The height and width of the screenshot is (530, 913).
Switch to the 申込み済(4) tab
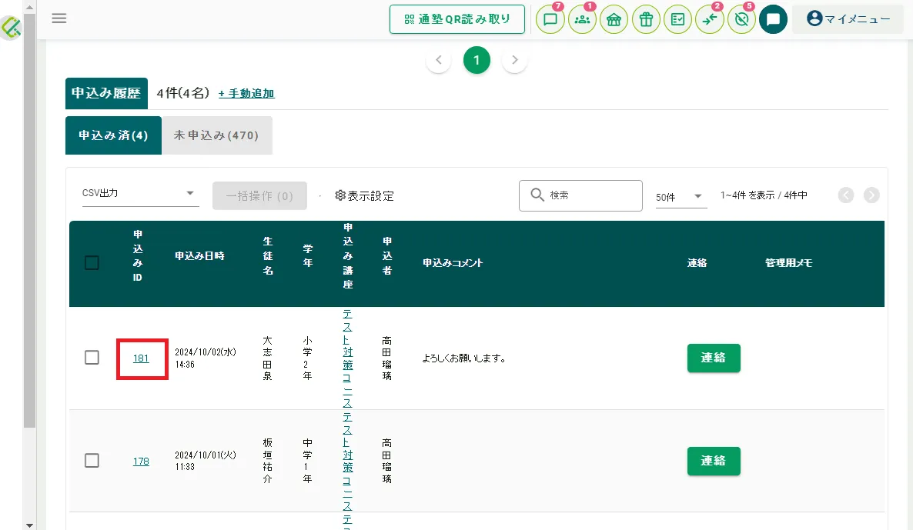click(113, 135)
